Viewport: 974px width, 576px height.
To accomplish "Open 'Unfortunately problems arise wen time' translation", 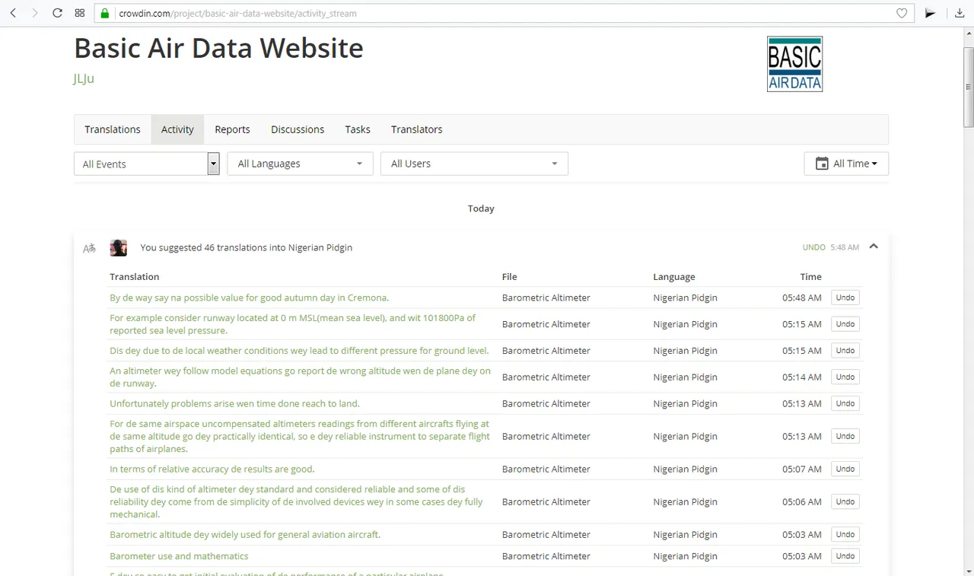I will click(234, 403).
